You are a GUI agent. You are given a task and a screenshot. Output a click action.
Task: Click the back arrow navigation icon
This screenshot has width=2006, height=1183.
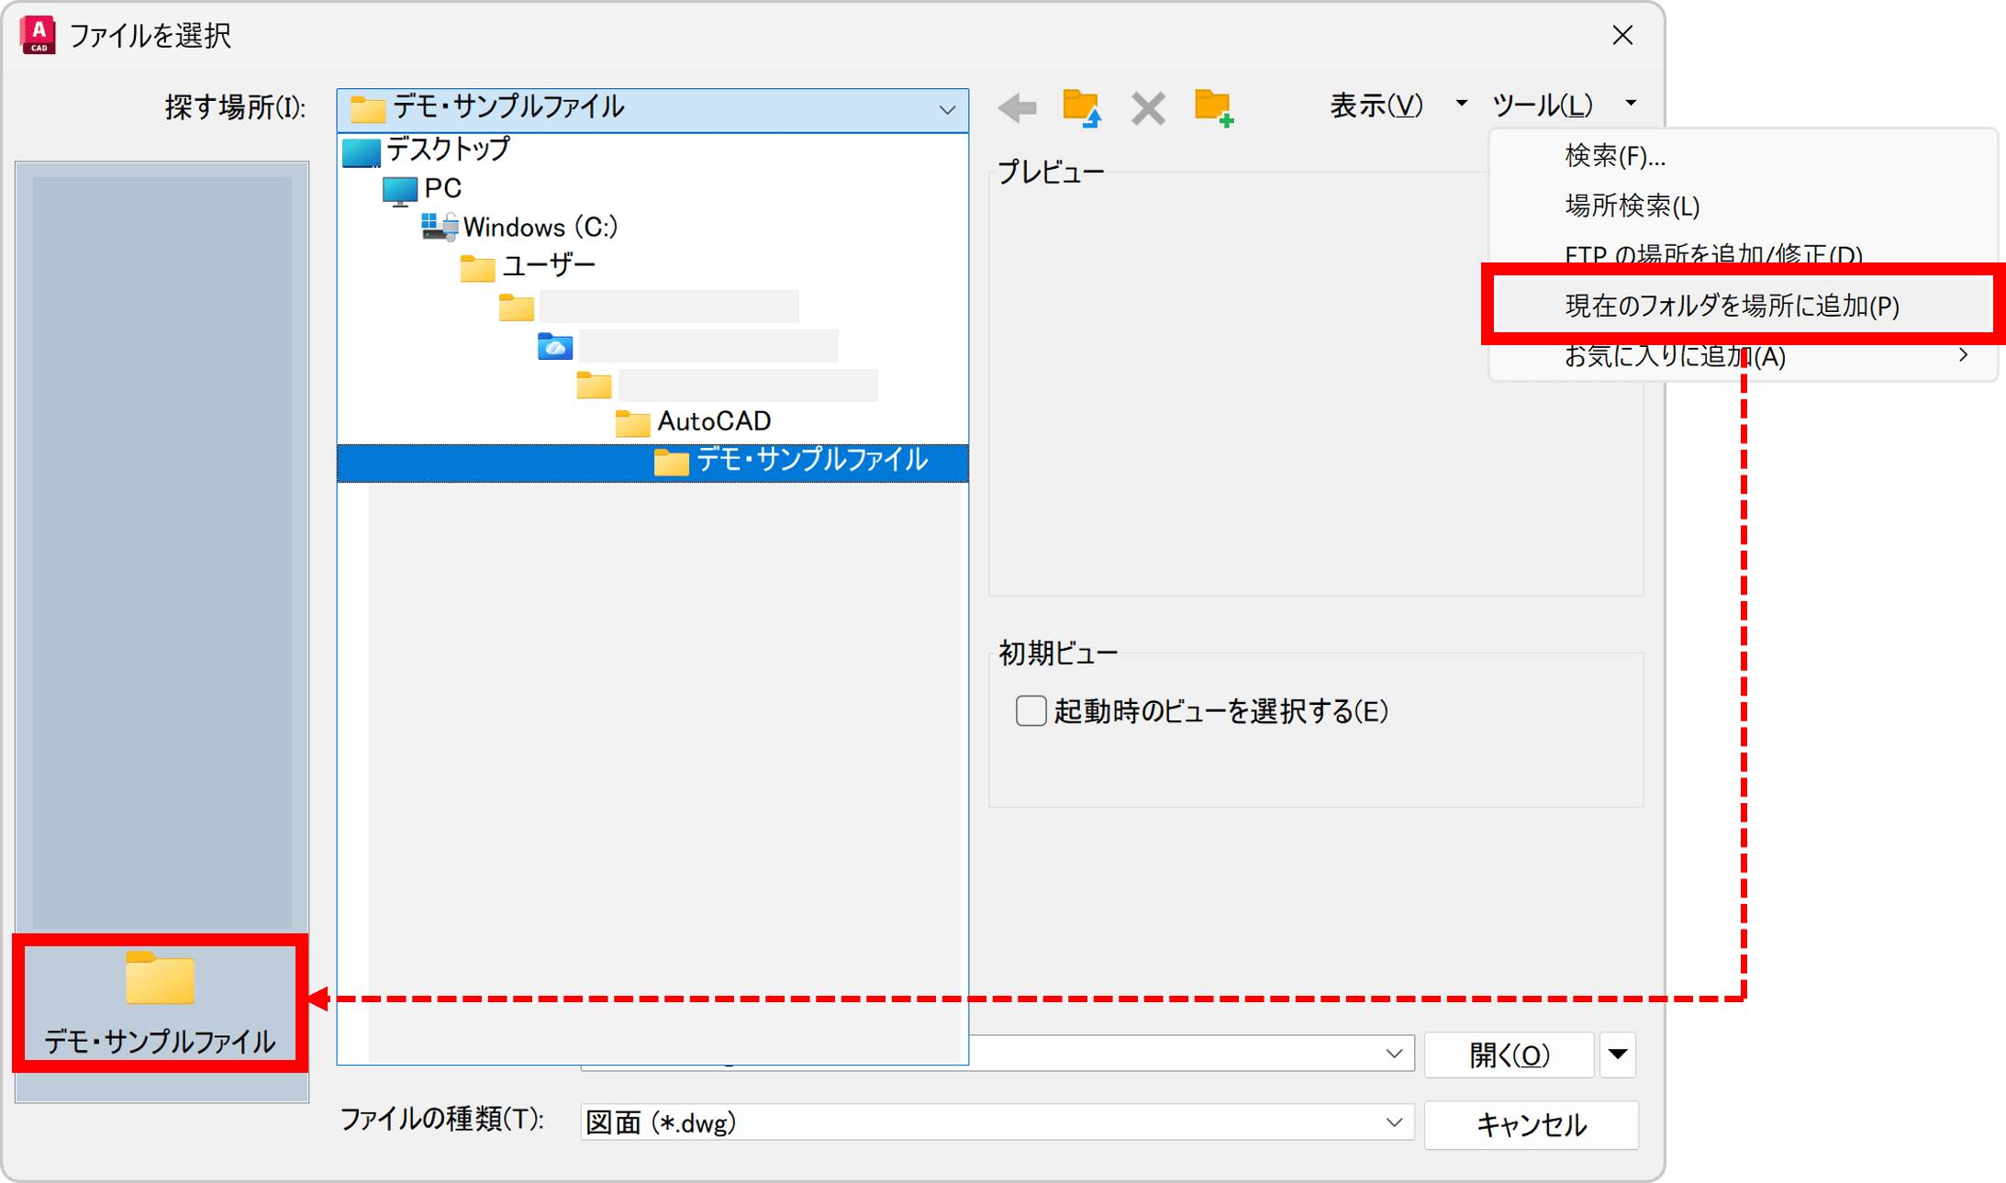(x=1017, y=108)
